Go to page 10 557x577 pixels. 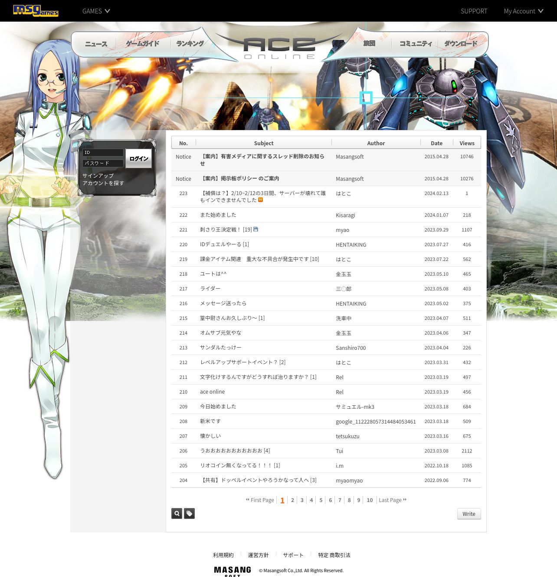tap(370, 500)
